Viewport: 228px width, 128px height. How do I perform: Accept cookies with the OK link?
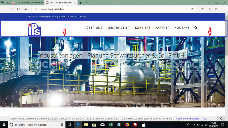[x=205, y=119]
